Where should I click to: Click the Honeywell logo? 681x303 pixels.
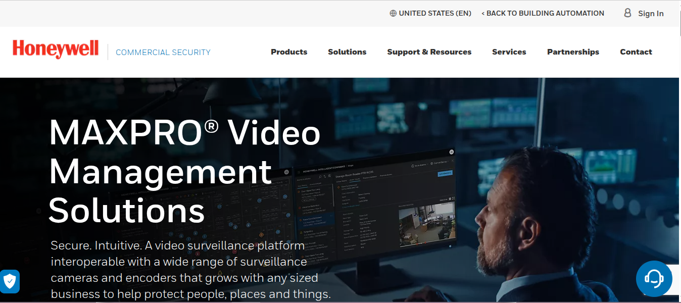tap(56, 49)
